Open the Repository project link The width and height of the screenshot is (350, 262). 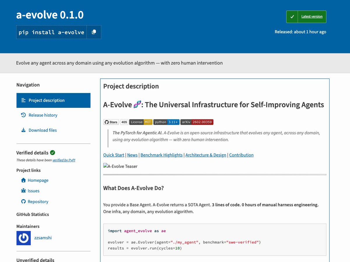click(x=38, y=202)
